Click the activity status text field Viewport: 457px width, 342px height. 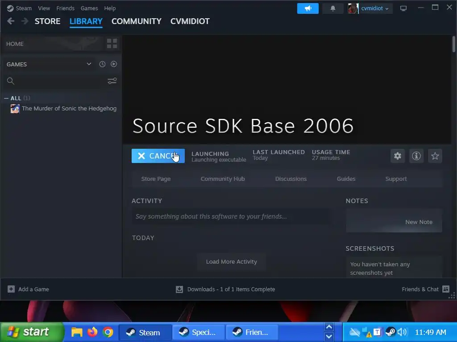tap(232, 216)
